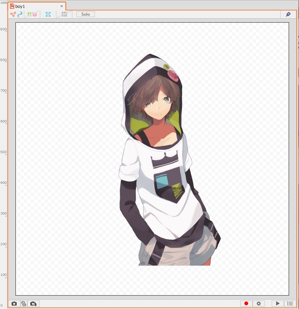This screenshot has width=299, height=309.
Task: Start recording with red record button
Action: 246,304
